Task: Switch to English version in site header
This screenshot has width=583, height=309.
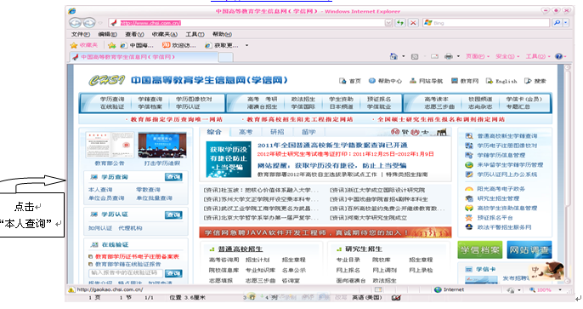Action: (x=501, y=81)
